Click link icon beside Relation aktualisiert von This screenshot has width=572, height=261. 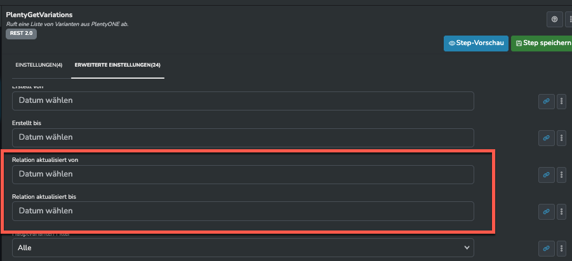click(546, 175)
